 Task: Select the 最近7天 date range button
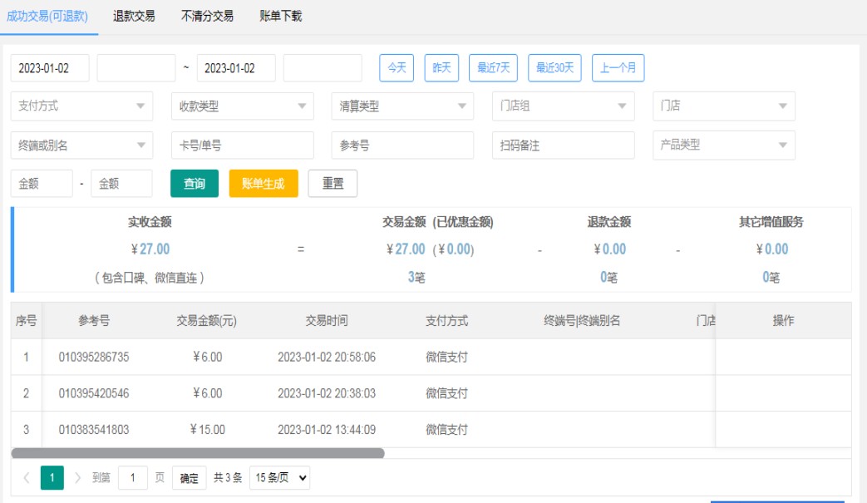[494, 68]
